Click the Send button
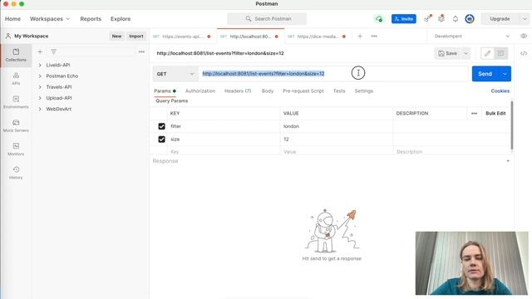Image resolution: width=532 pixels, height=299 pixels. pyautogui.click(x=485, y=74)
